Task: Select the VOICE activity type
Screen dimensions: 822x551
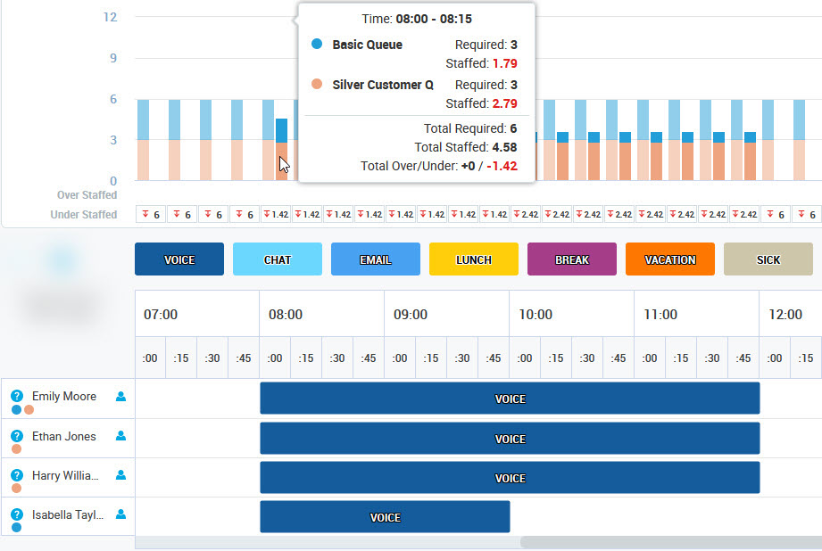Action: click(x=179, y=259)
